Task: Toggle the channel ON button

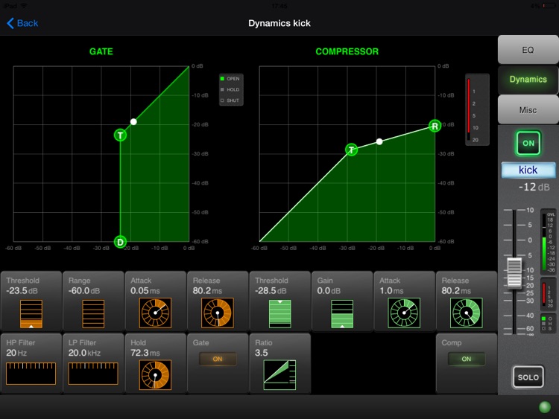Action: [528, 143]
